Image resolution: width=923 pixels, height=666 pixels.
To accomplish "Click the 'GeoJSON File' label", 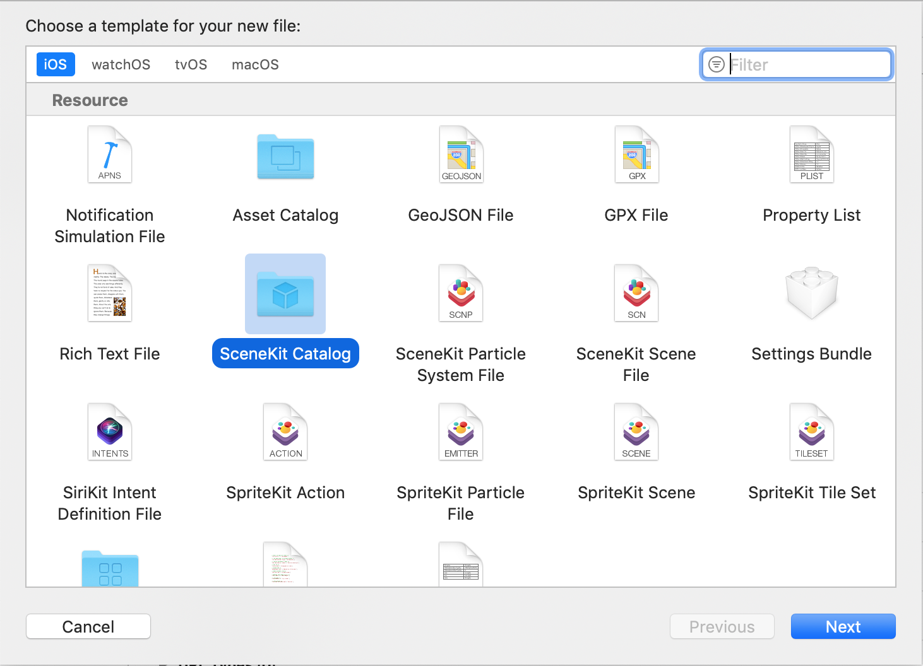I will point(461,215).
